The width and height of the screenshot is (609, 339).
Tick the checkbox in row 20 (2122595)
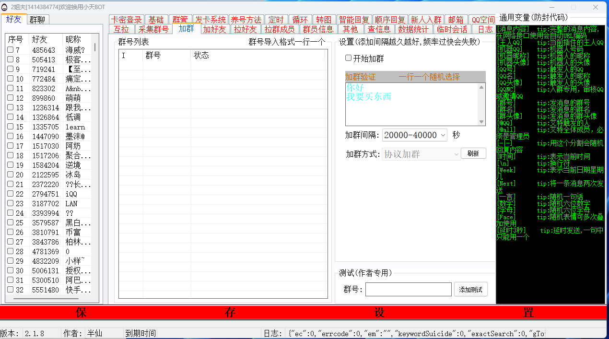point(10,175)
